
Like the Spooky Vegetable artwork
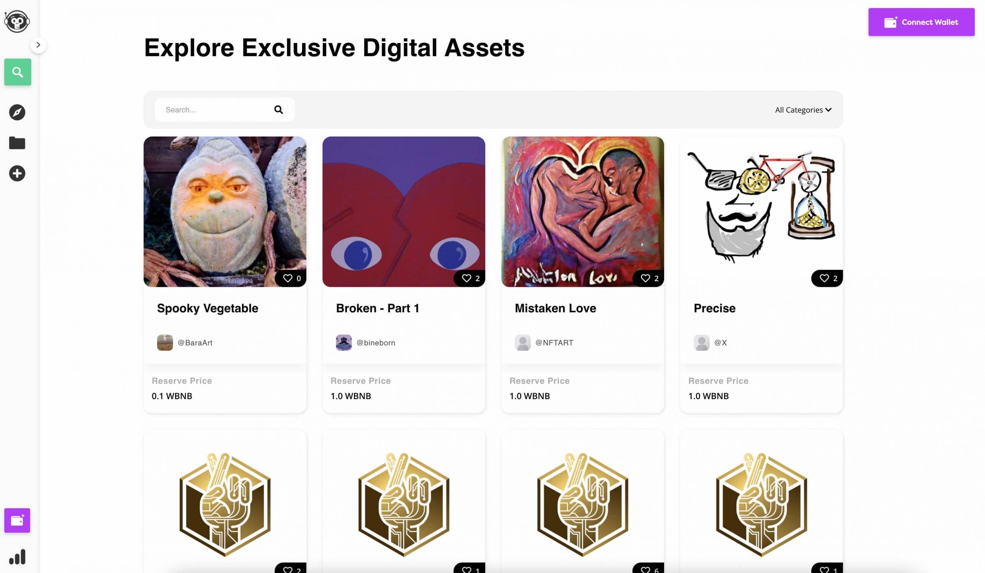click(288, 278)
